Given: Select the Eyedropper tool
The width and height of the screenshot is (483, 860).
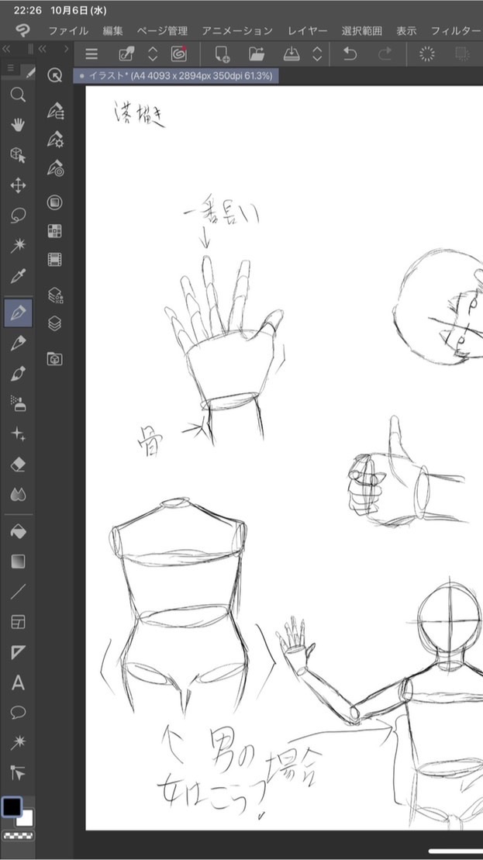Looking at the screenshot, I should click(18, 276).
